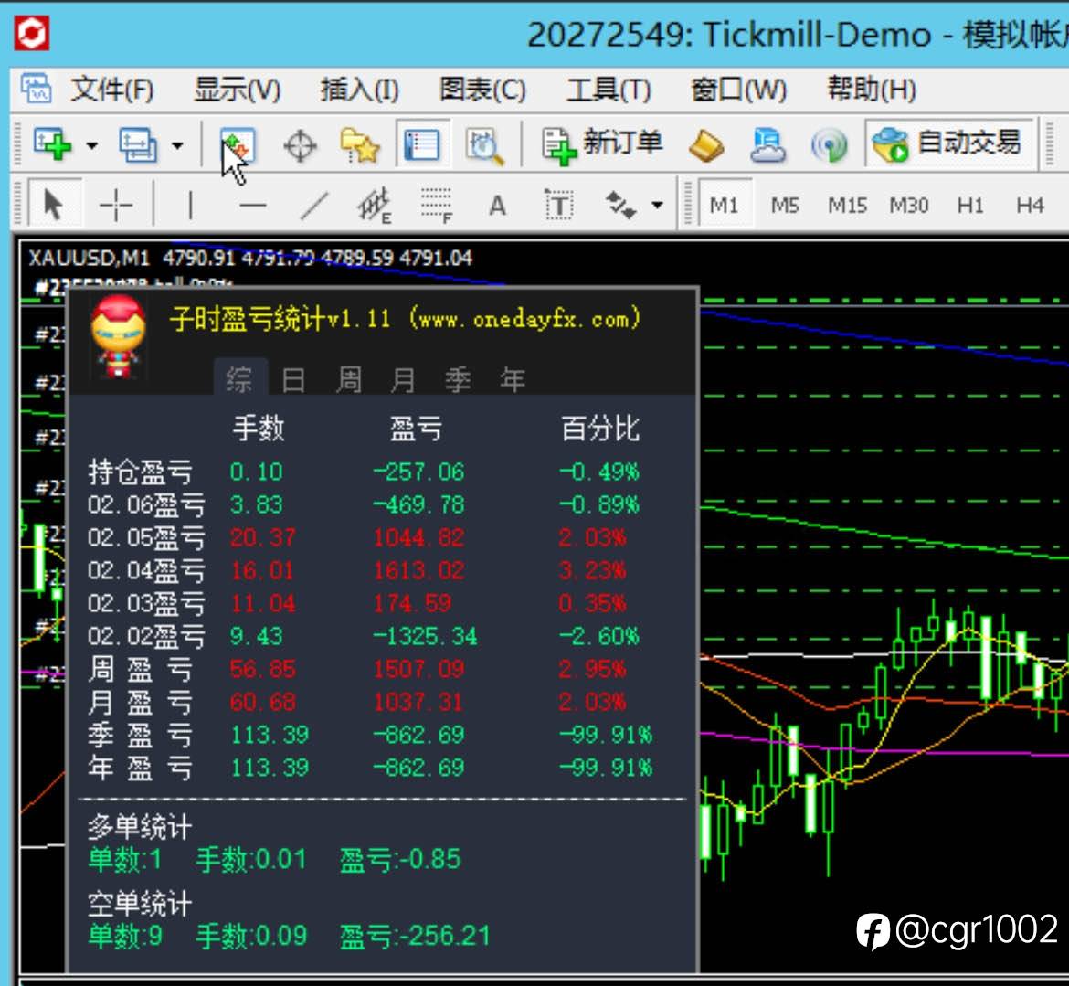
Task: Select the text label T tool
Action: click(x=559, y=205)
